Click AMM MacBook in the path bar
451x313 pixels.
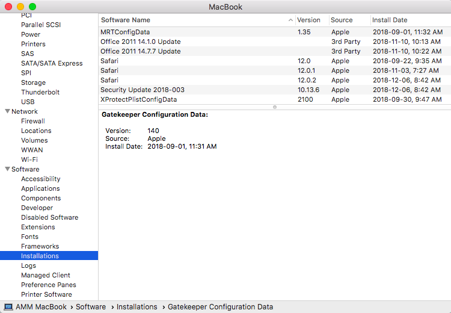click(41, 307)
